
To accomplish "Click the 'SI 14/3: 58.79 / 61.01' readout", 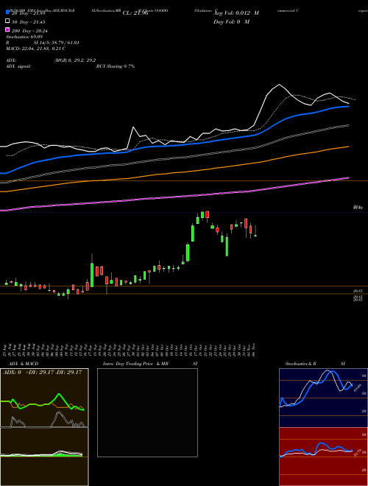I will coord(57,43).
